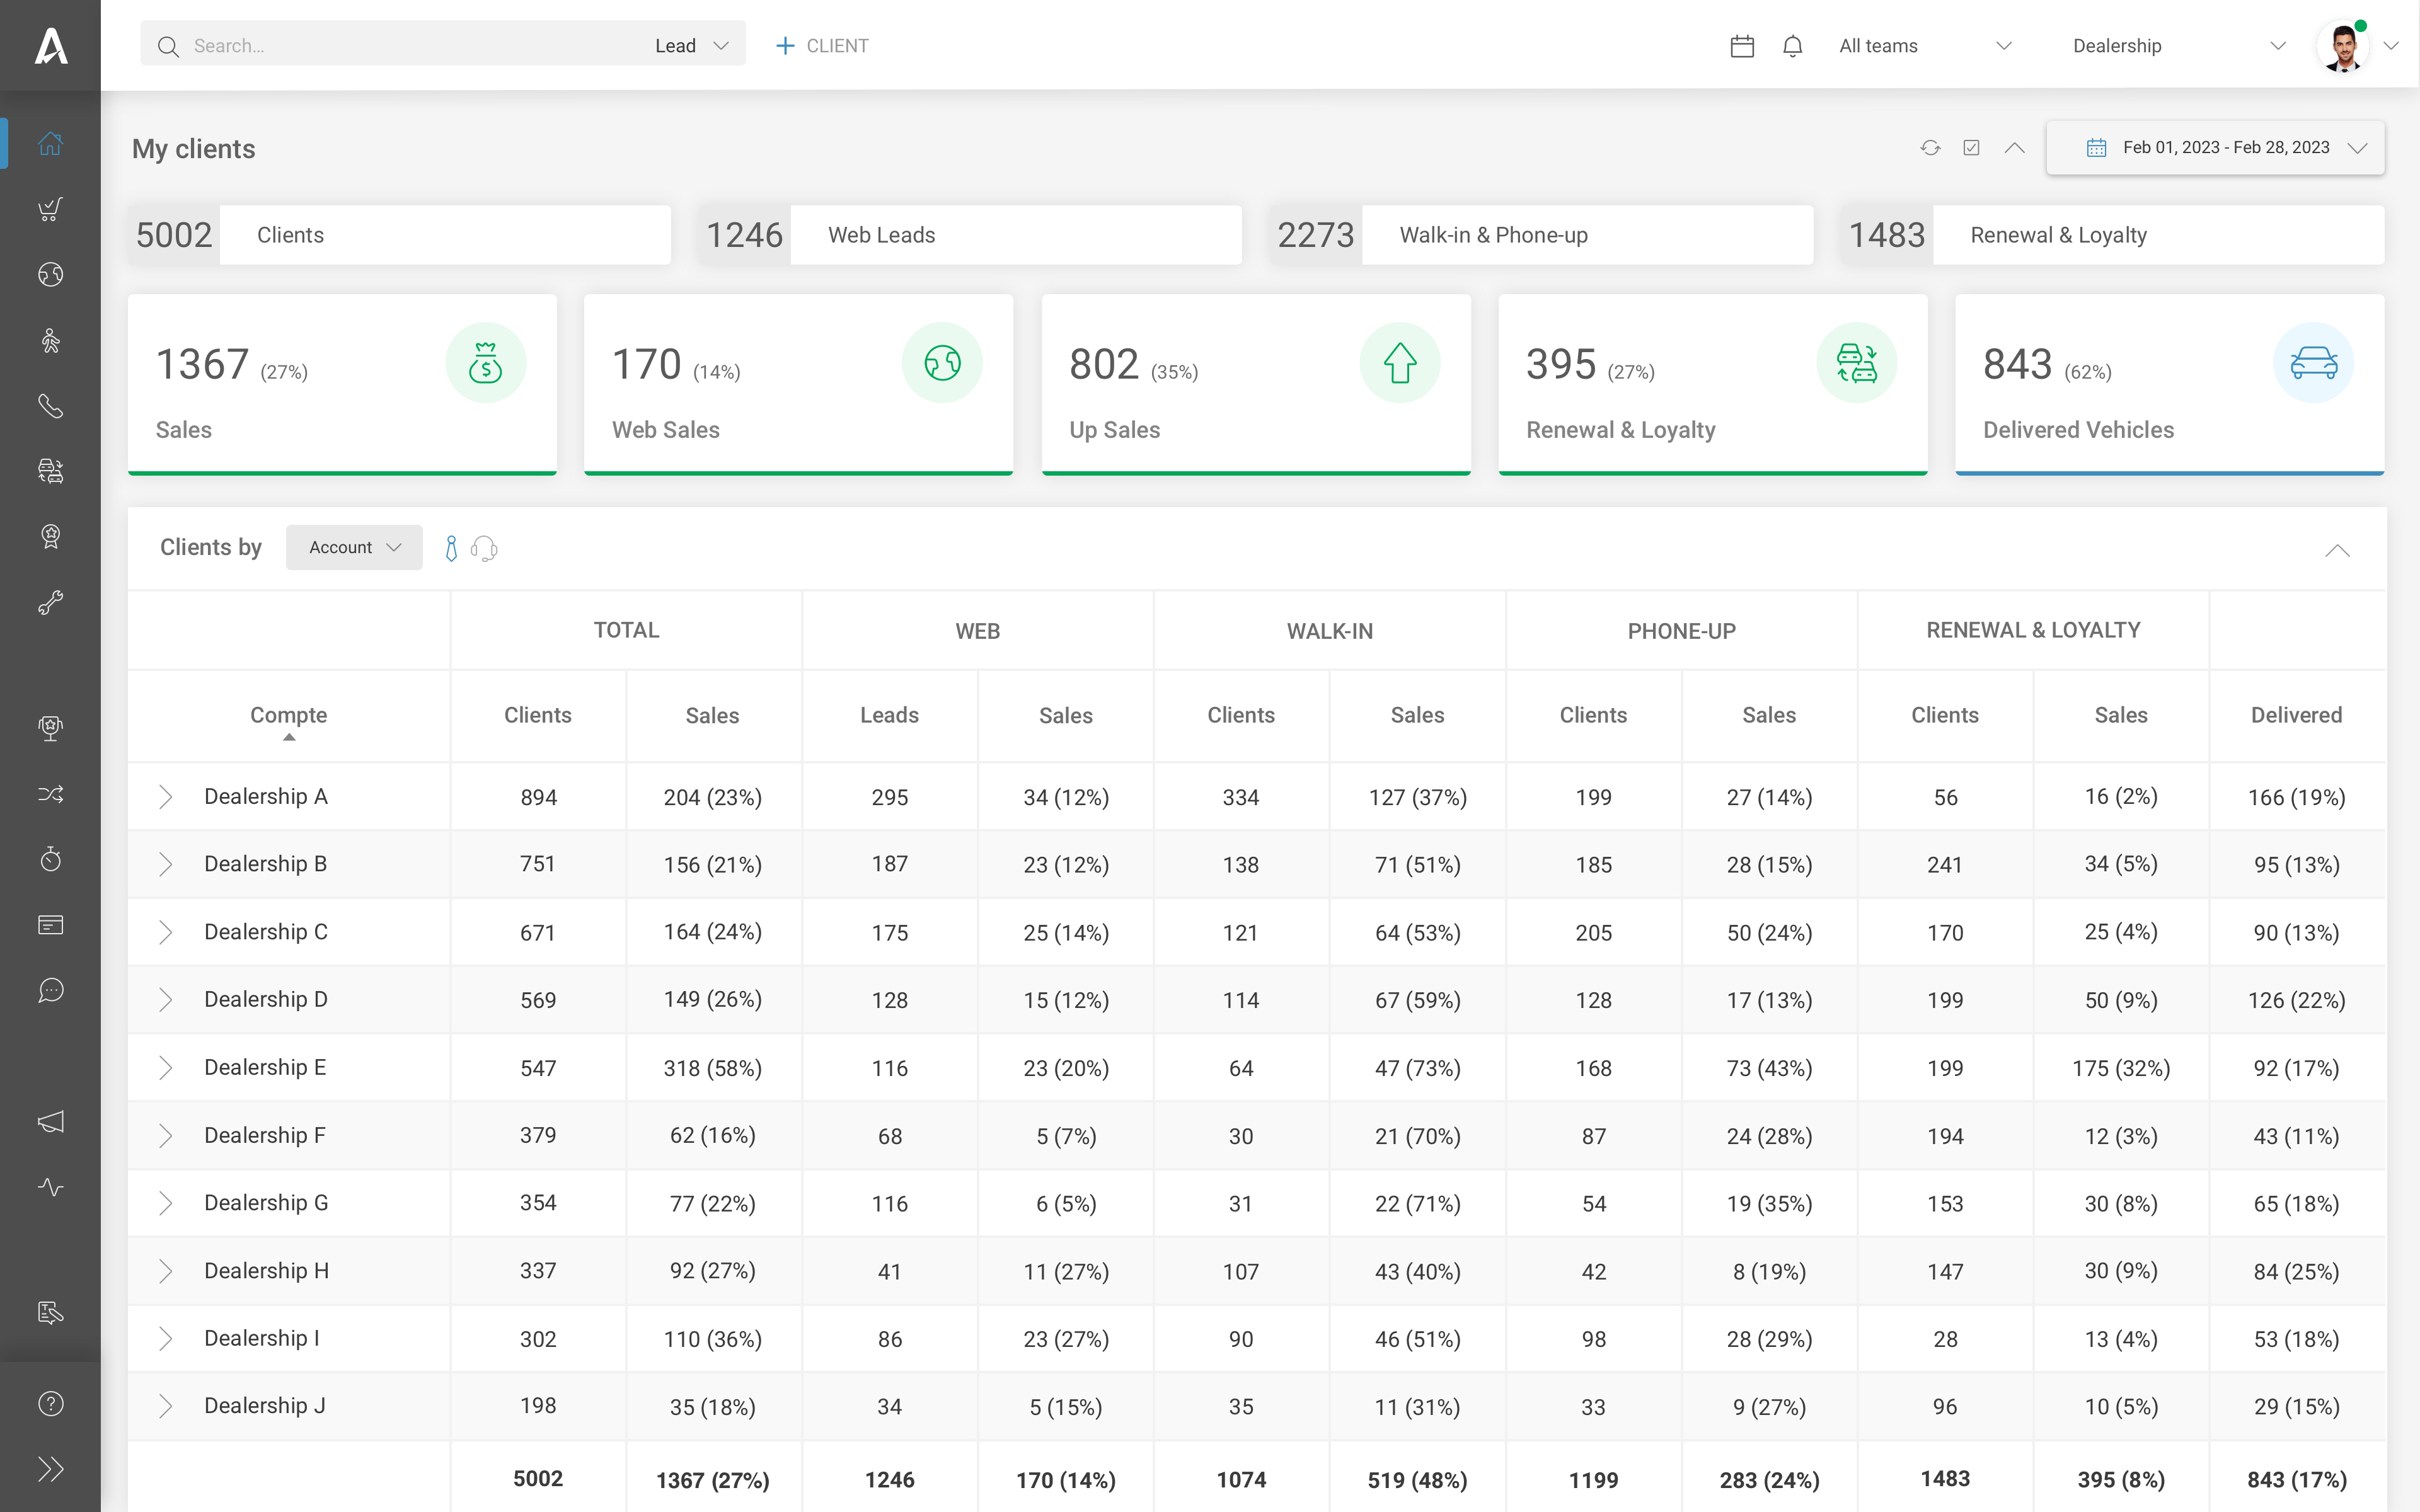Open the notifications bell
This screenshot has height=1512, width=2420.
tap(1793, 46)
